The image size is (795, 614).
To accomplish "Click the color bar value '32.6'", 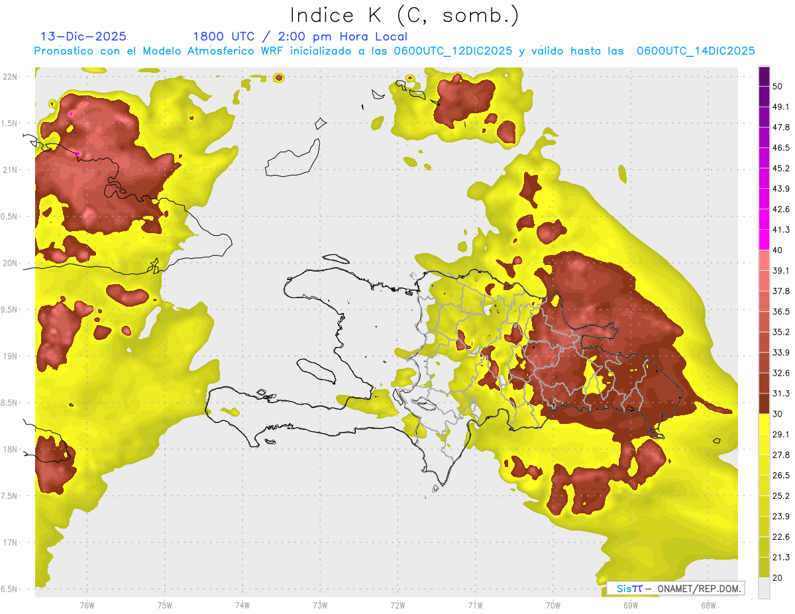I will point(781,373).
